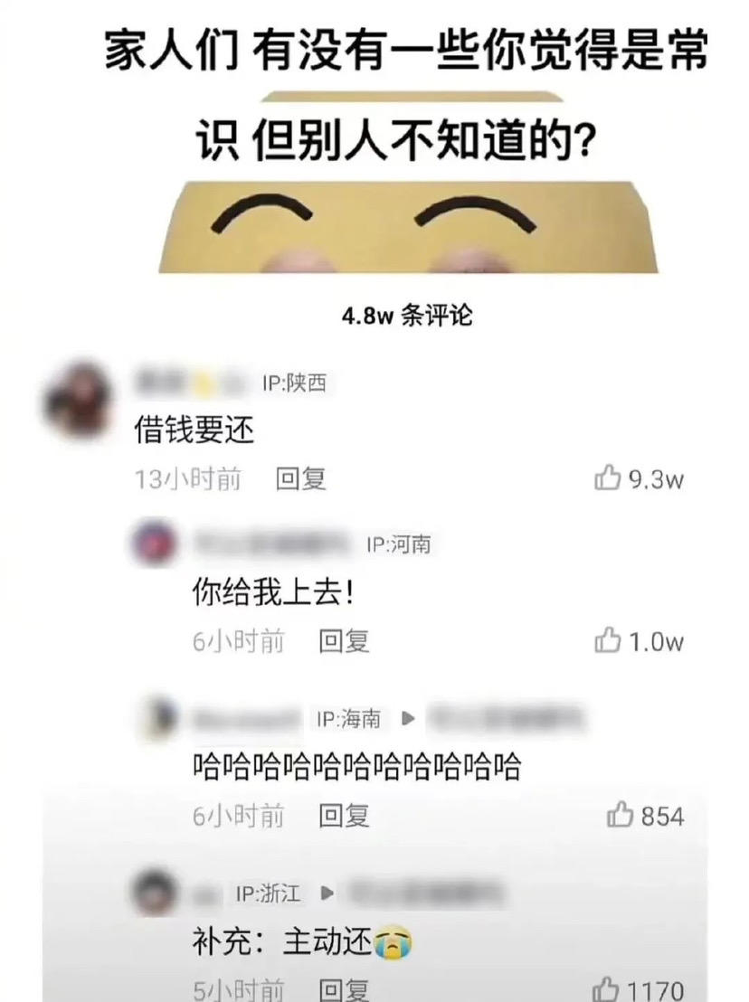749x1002 pixels.
Task: Reply to the 哈哈哈哈 comment
Action: [344, 816]
